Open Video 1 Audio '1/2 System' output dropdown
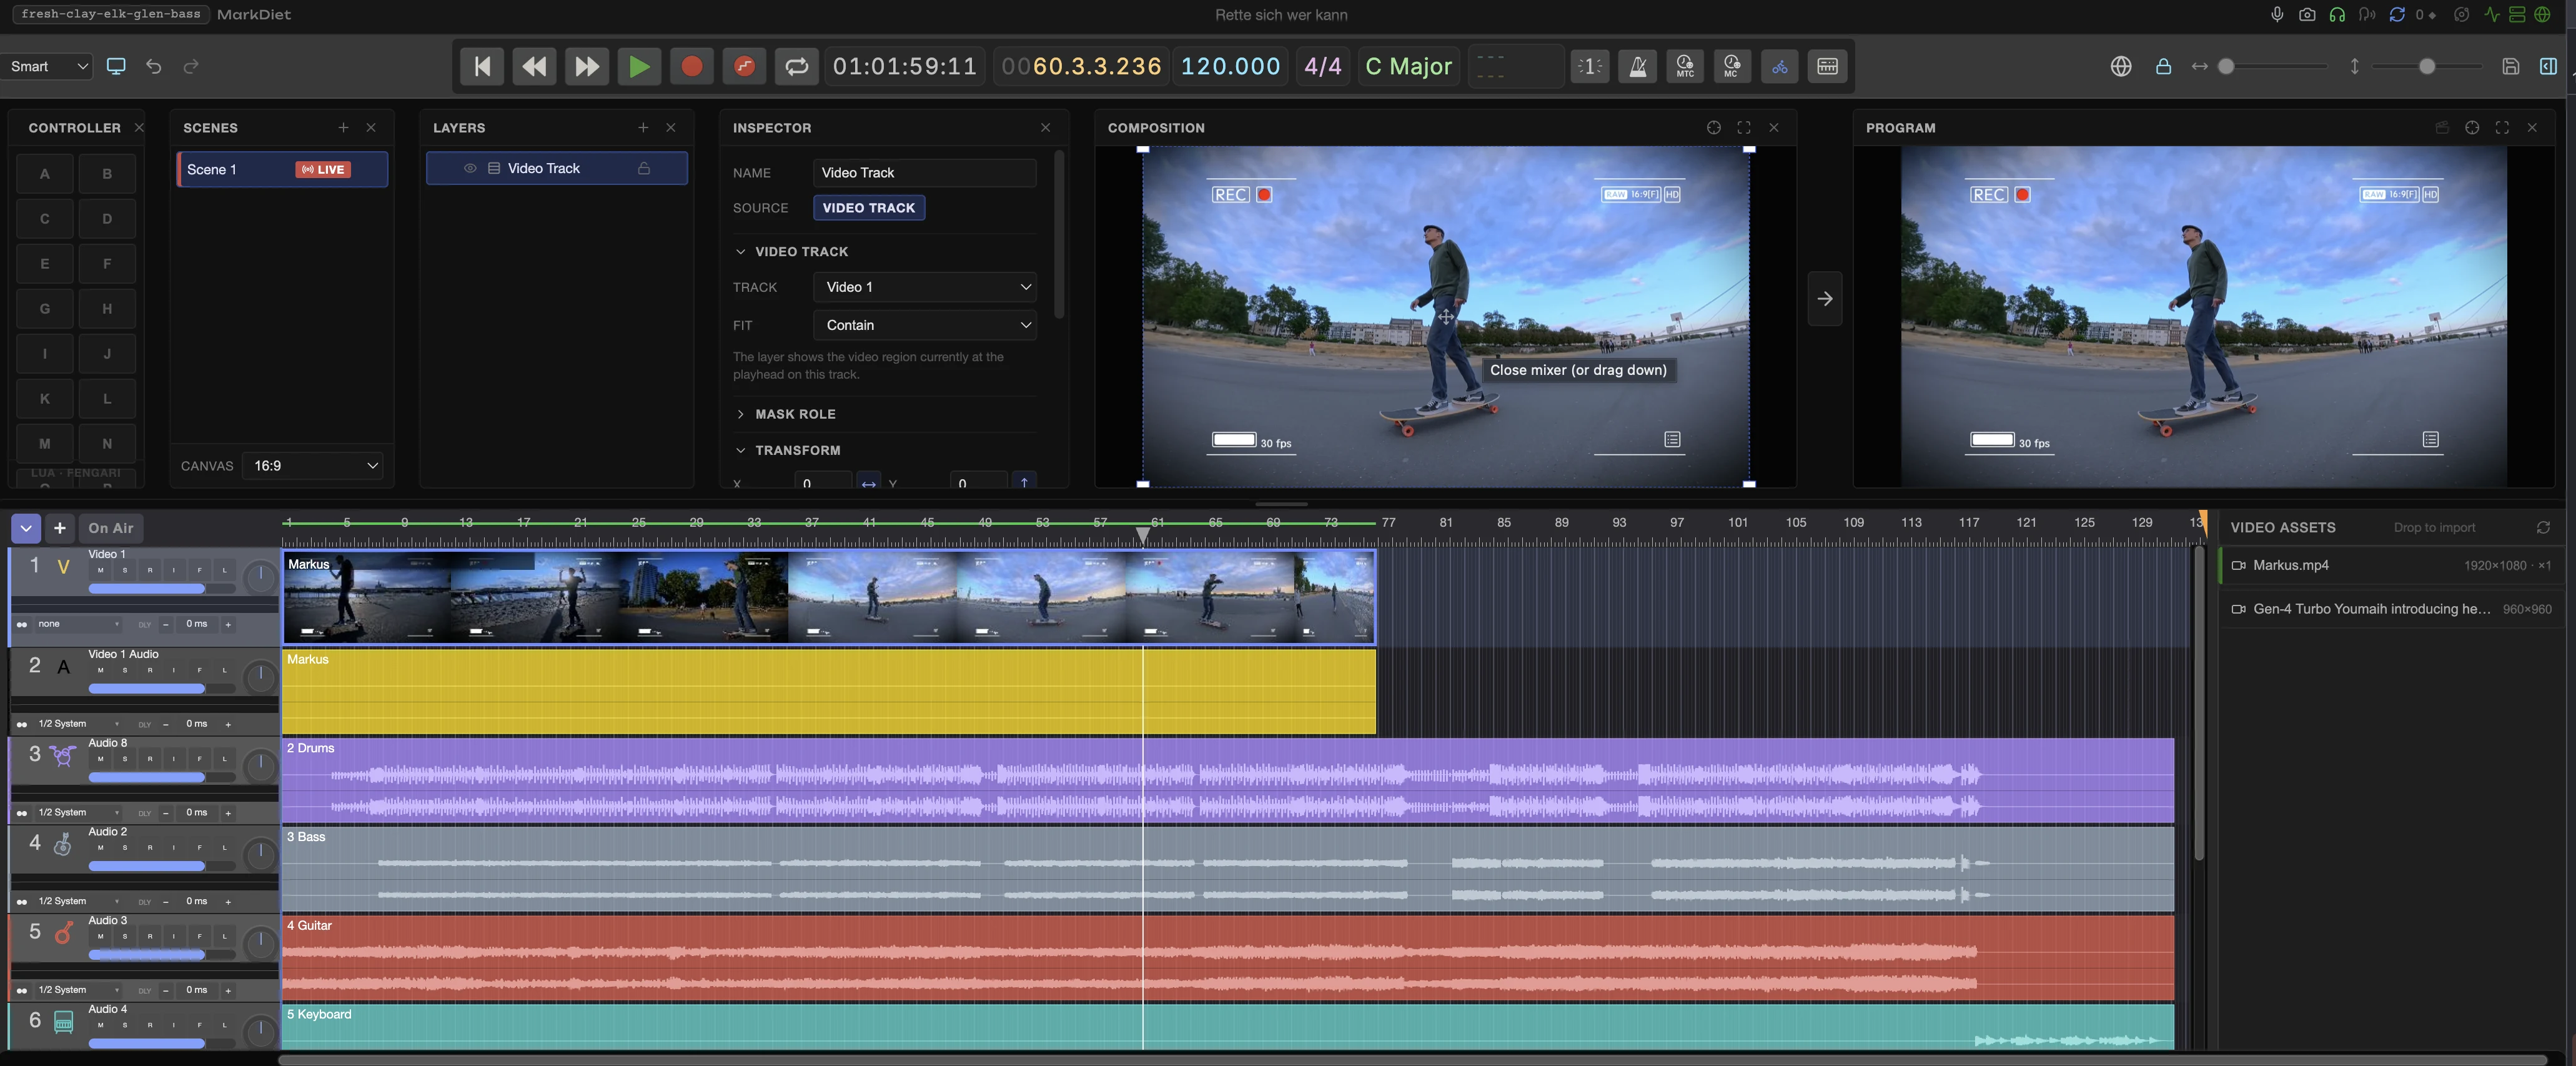The height and width of the screenshot is (1066, 2576). click(x=78, y=723)
